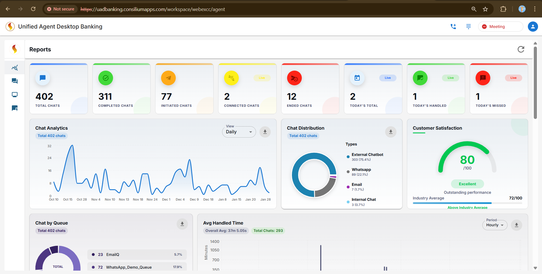Open the Meeting agent status dropdown
The height and width of the screenshot is (274, 542).
[x=500, y=27]
